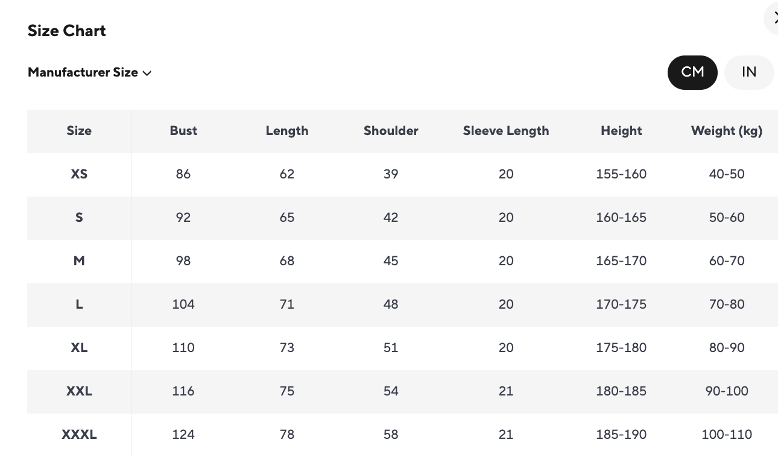Click the Shoulder column header
The height and width of the screenshot is (463, 778).
[391, 131]
